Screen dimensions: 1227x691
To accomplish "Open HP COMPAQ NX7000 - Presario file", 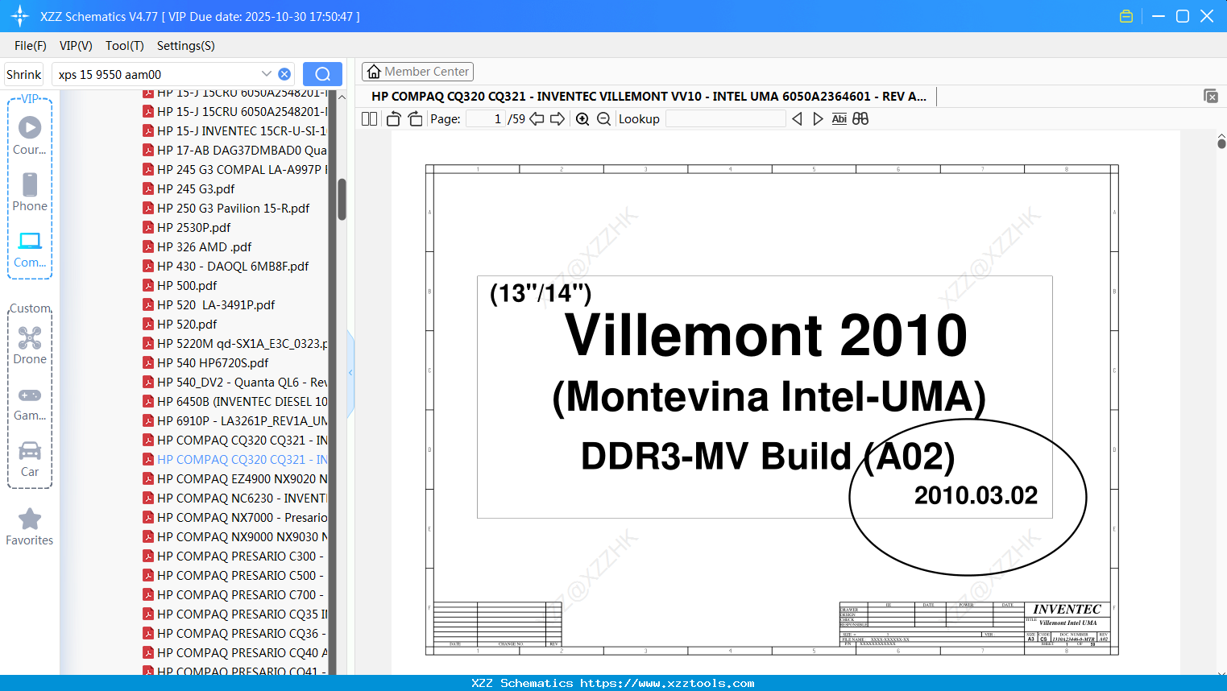I will pos(235,518).
